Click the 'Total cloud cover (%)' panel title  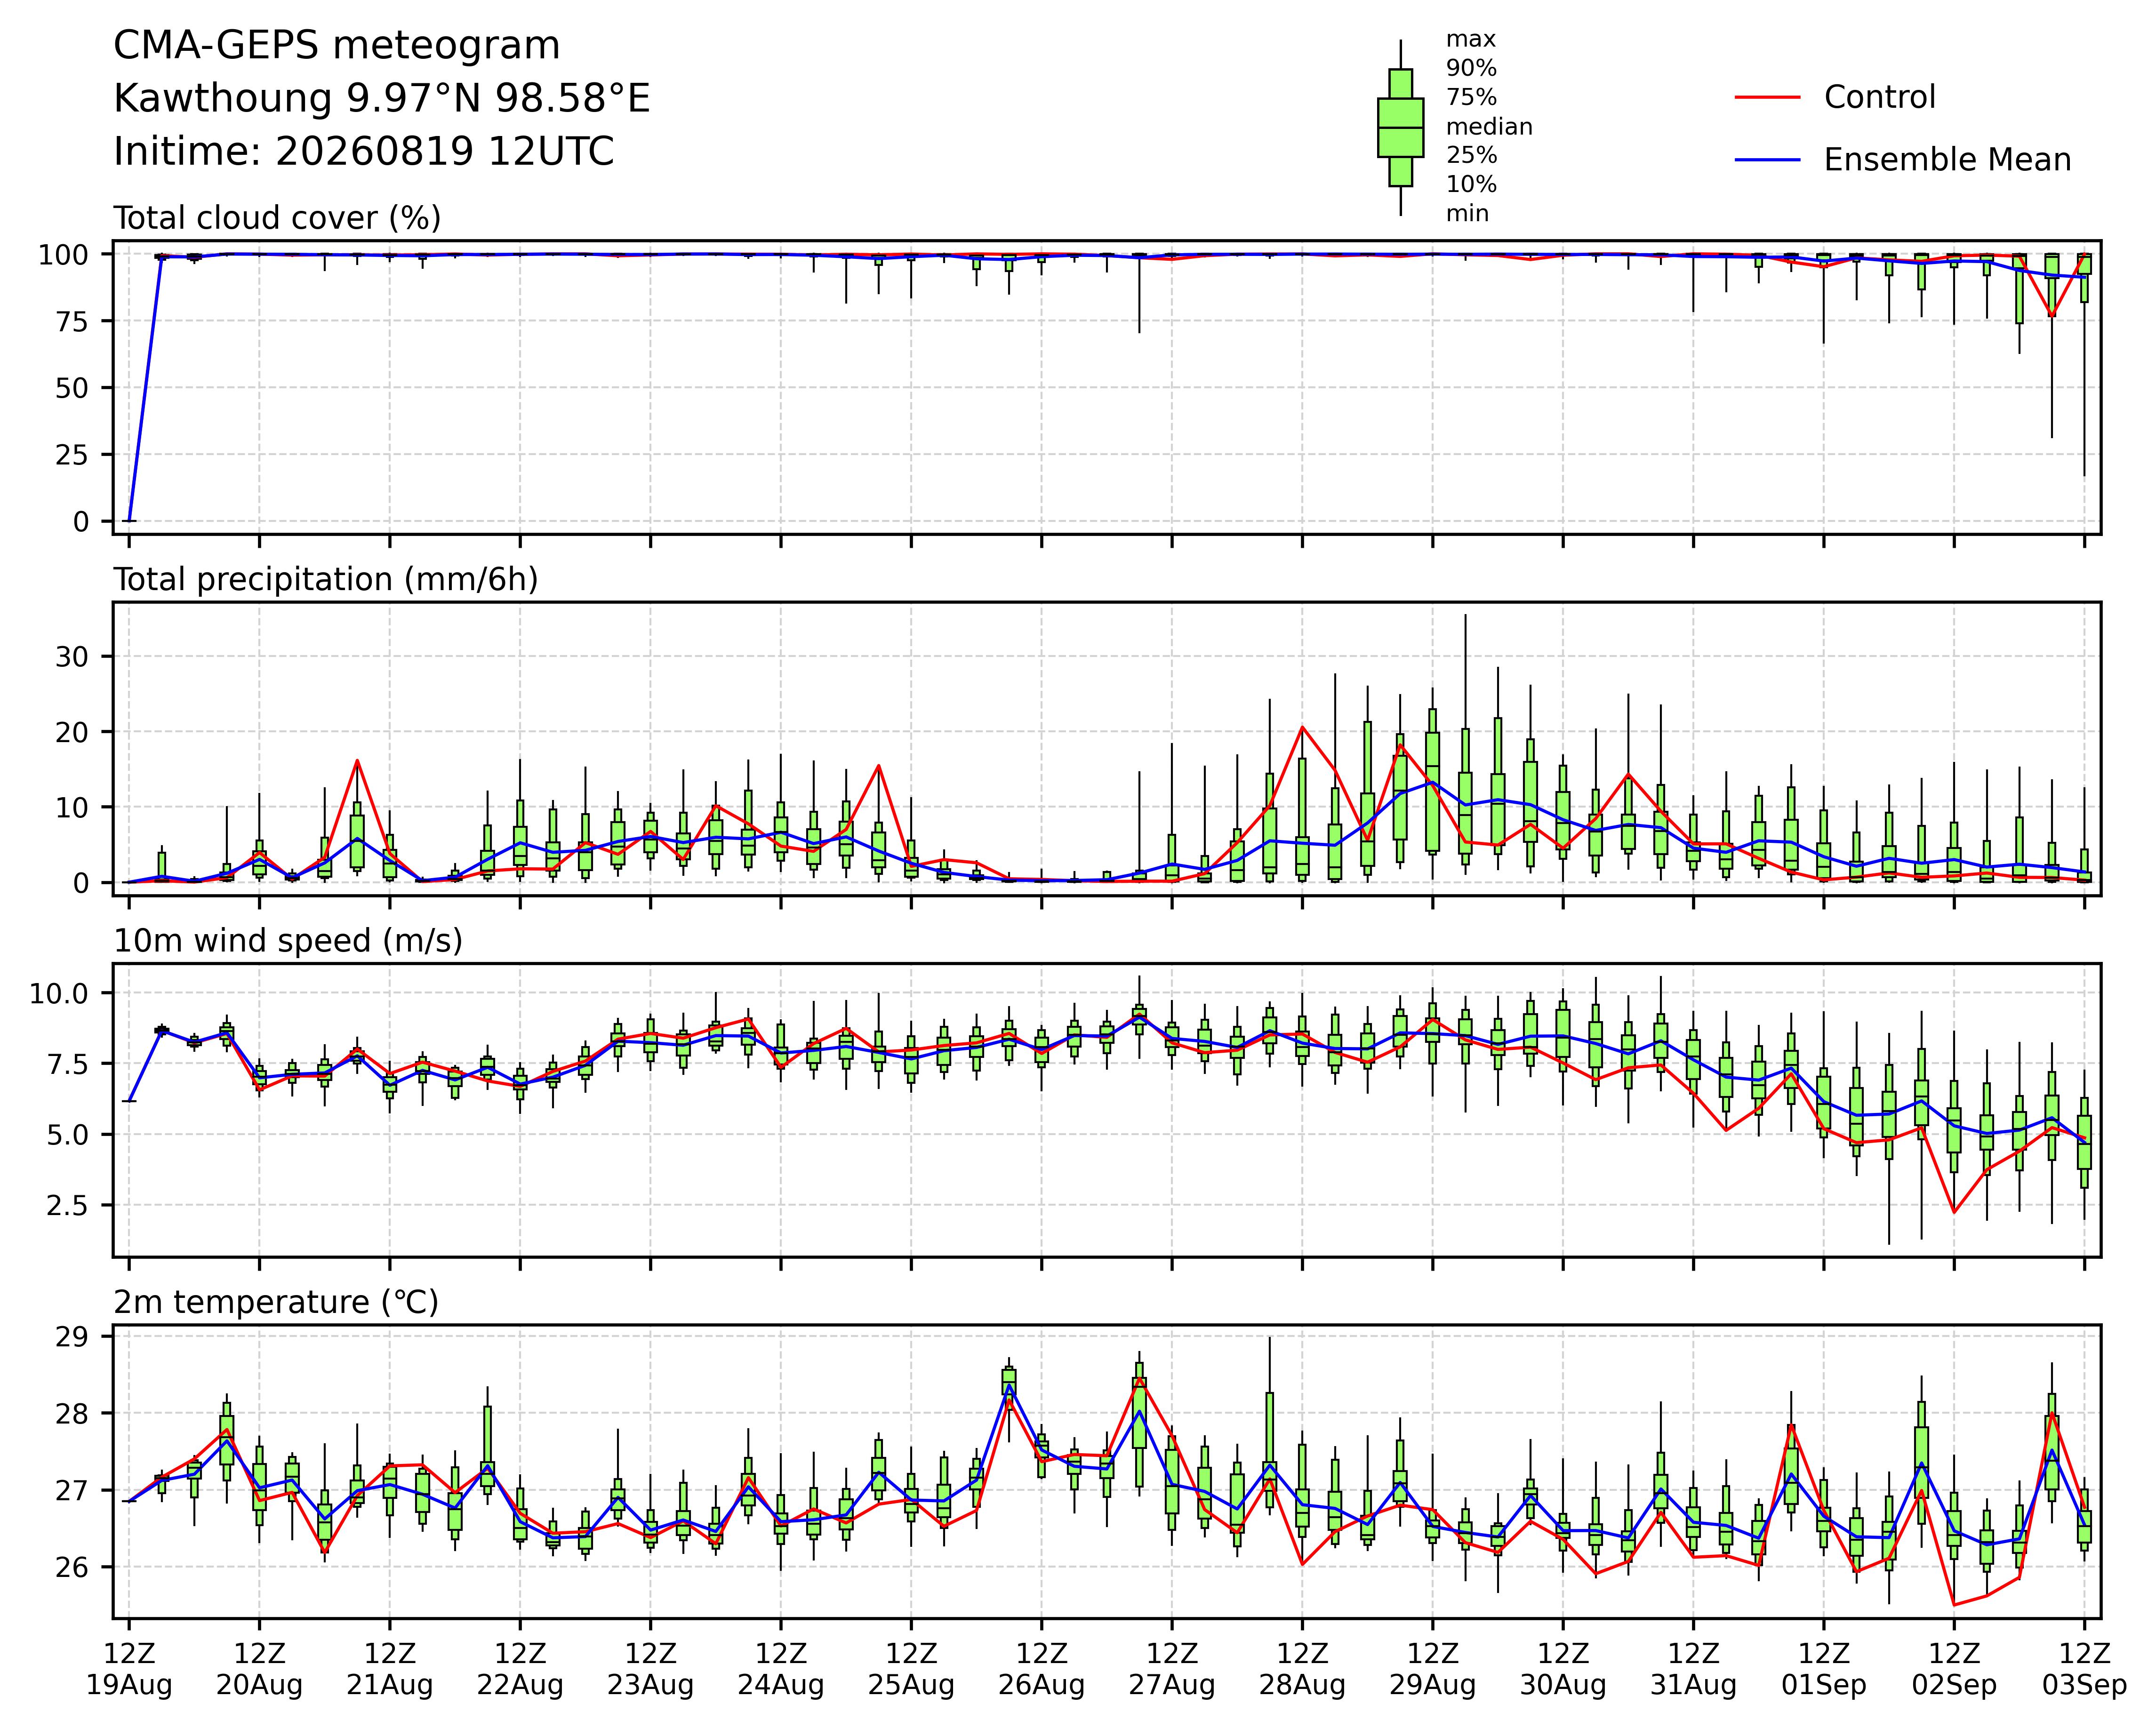[x=277, y=218]
